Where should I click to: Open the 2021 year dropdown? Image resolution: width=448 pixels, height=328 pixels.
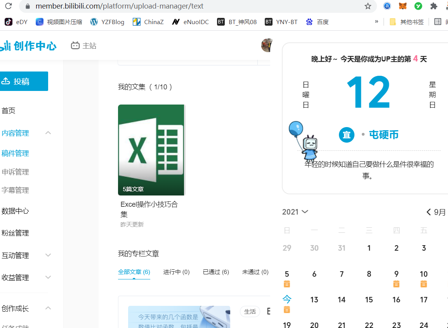coord(295,212)
